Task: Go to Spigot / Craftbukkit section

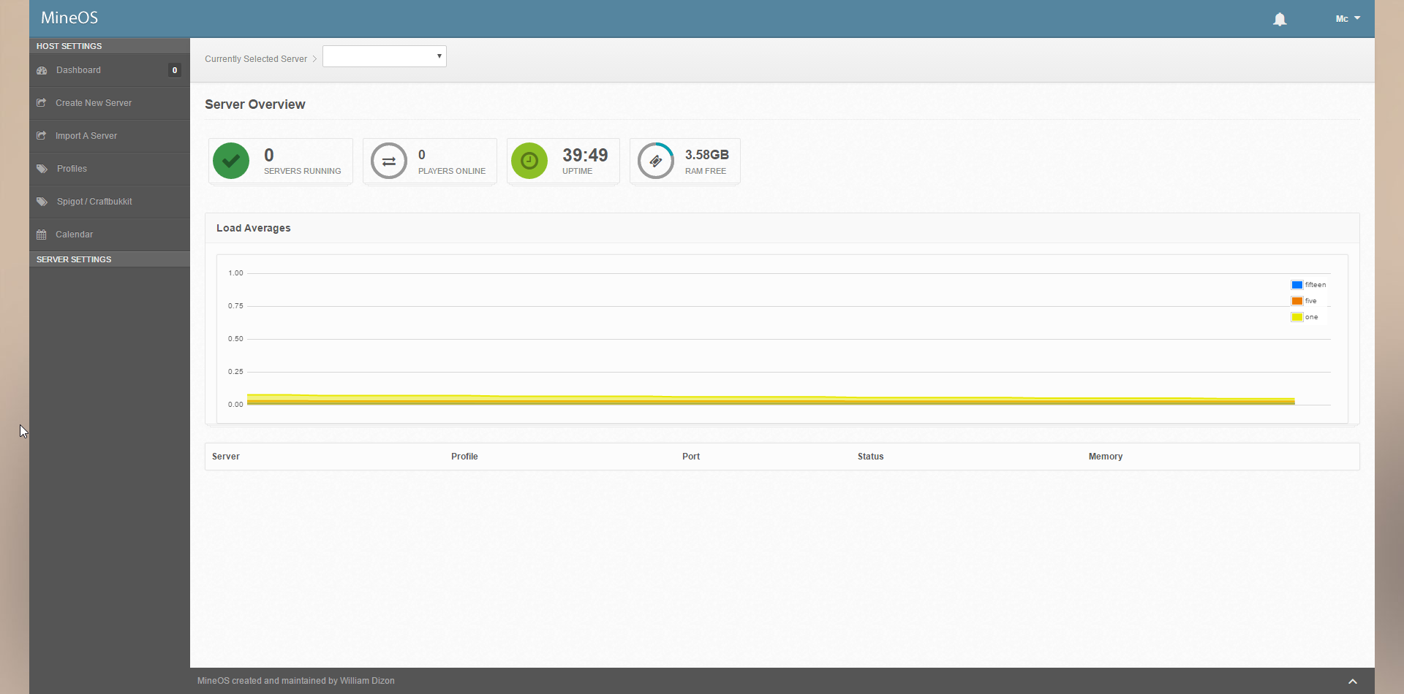Action: 94,202
